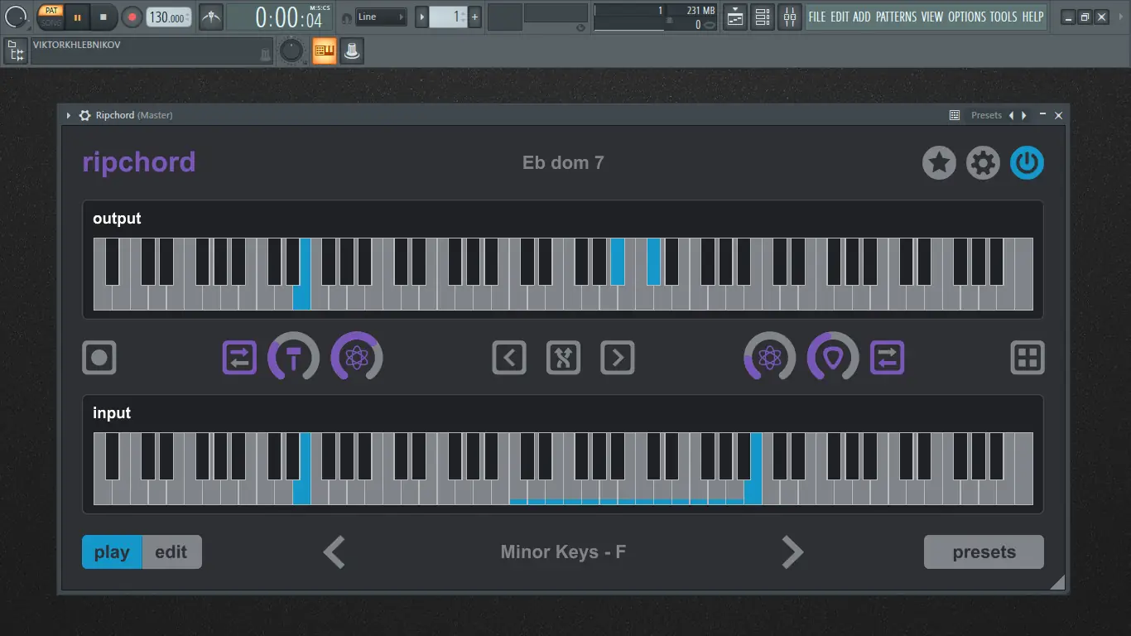Open the TOOLS menu
The image size is (1131, 636).
(x=1004, y=17)
